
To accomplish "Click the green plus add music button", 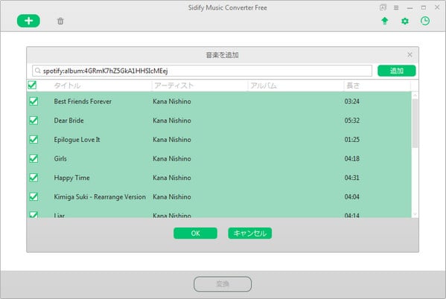I will click(28, 21).
